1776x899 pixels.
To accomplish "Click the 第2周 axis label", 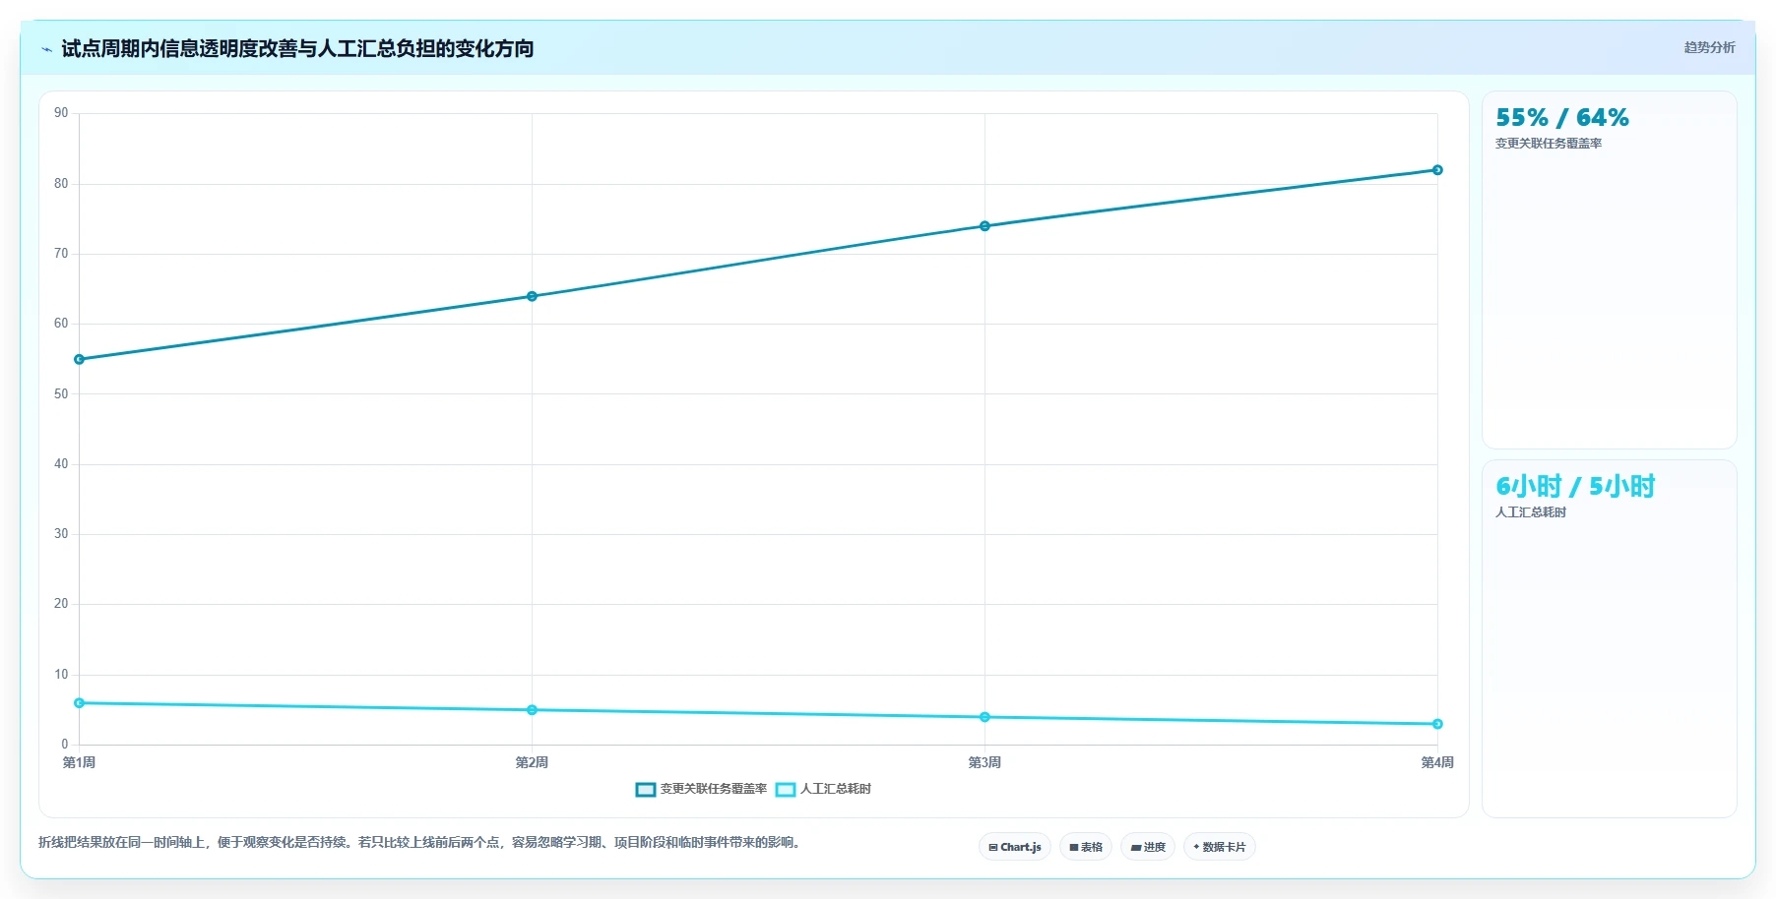I will pos(532,762).
